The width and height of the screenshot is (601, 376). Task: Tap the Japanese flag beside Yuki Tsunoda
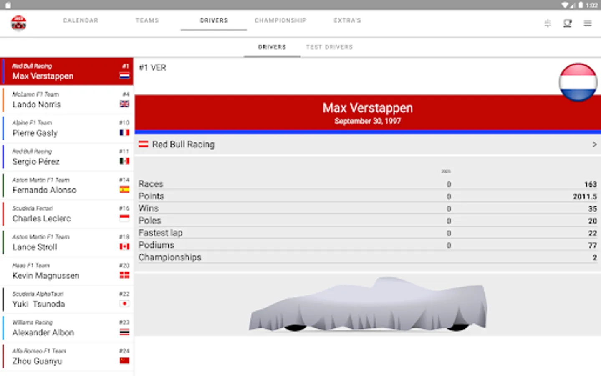pos(124,303)
